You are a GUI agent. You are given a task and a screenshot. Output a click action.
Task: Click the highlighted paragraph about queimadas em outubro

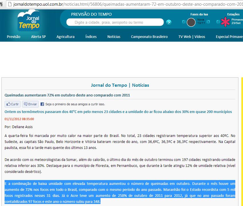[120, 193]
